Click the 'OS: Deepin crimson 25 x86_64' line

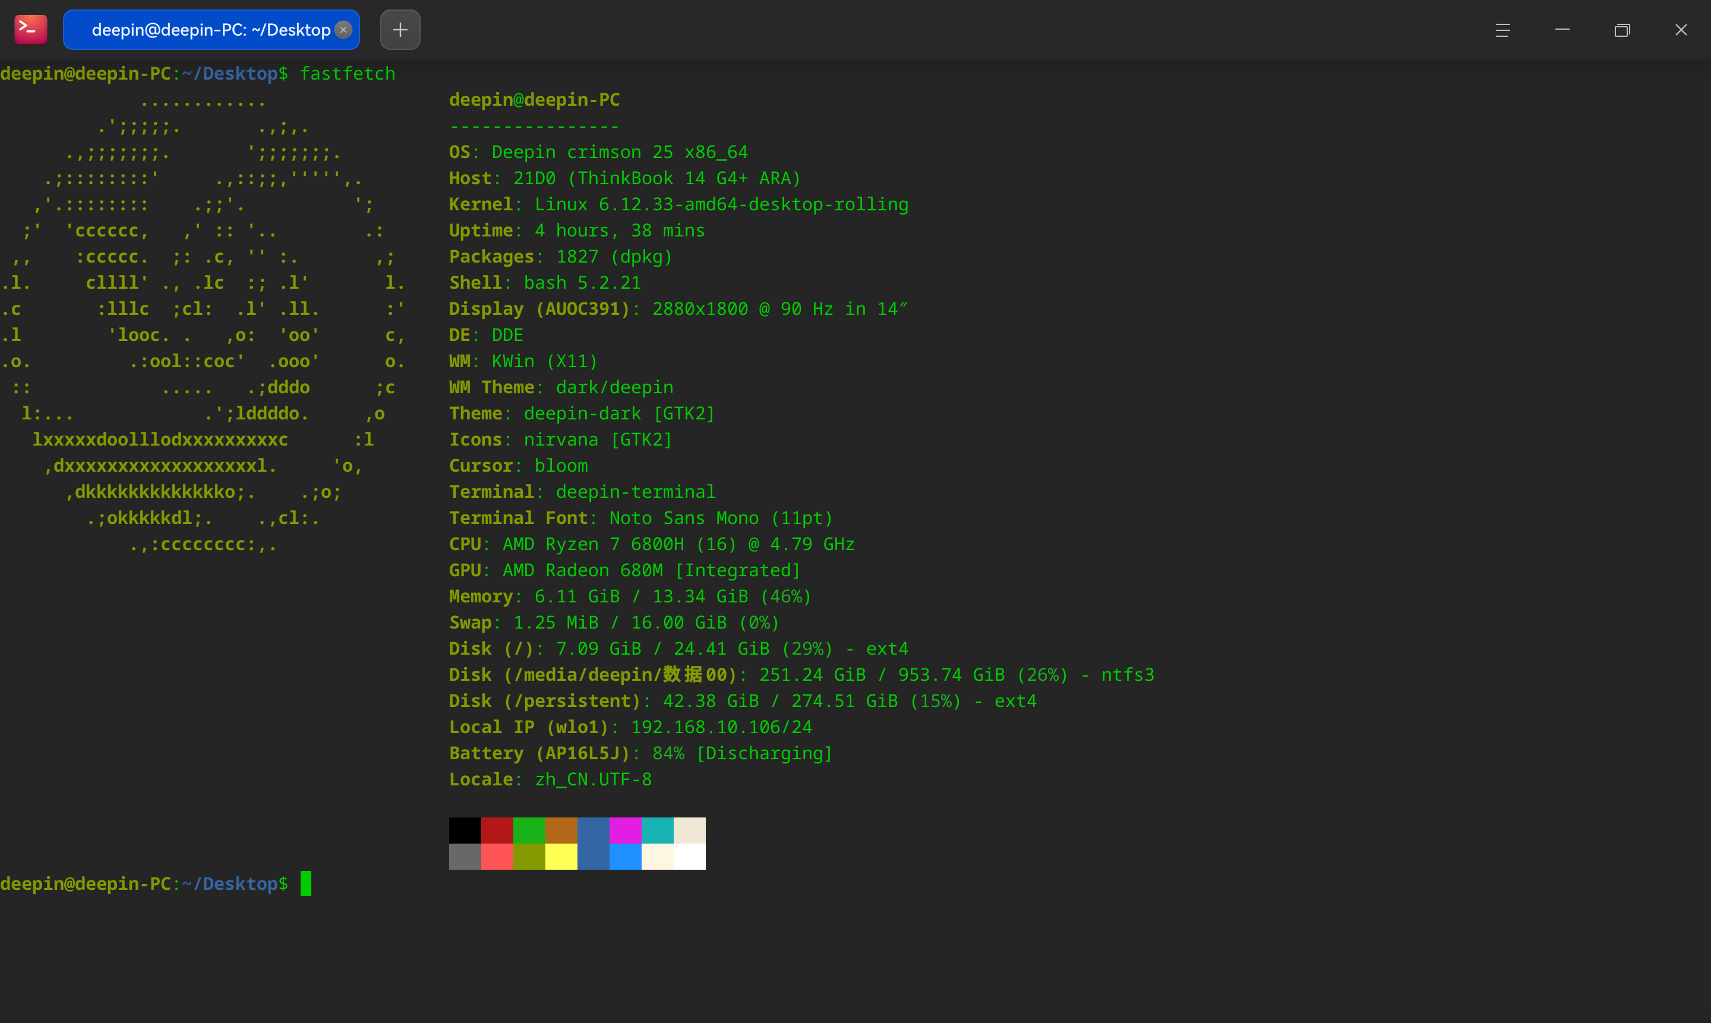598,152
